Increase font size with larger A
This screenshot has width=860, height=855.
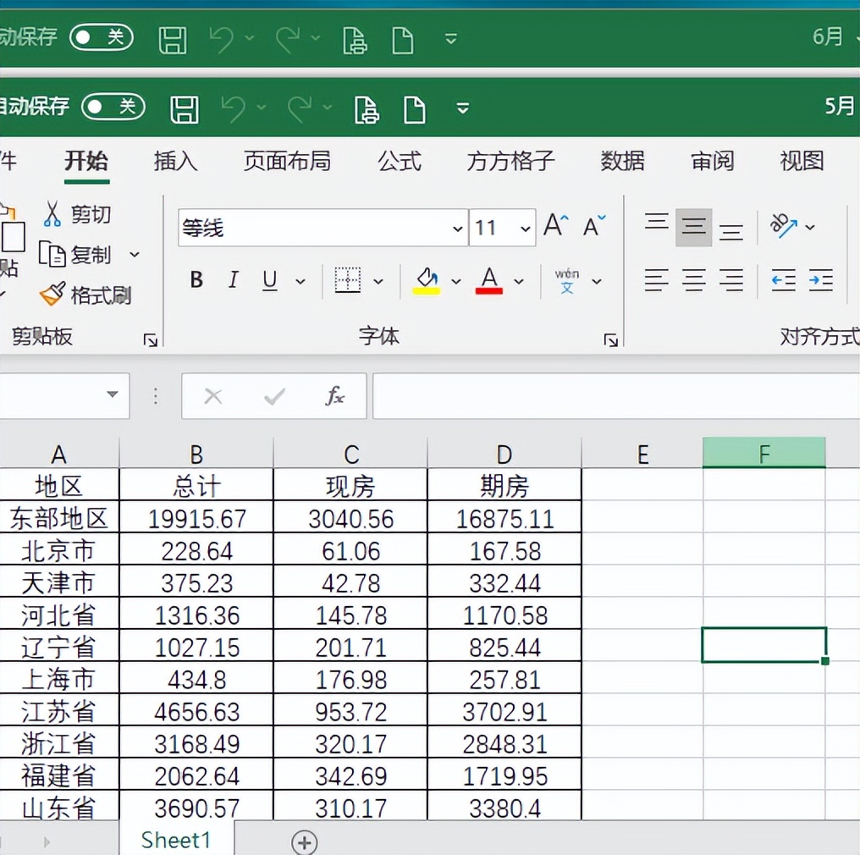[x=556, y=225]
